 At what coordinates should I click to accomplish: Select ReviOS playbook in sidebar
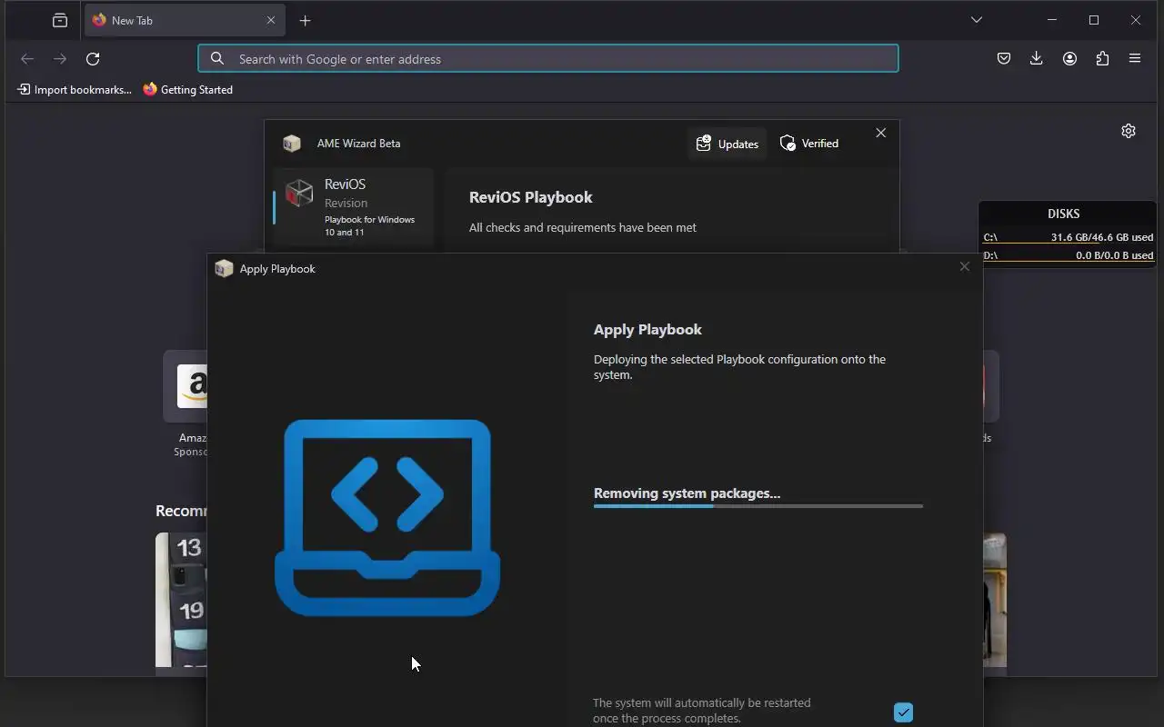pos(354,207)
